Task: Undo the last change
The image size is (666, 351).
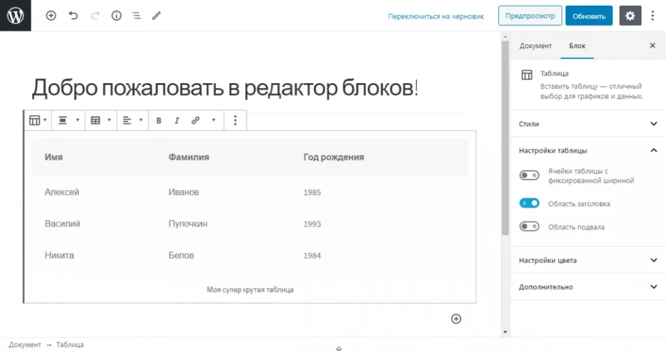Action: (x=73, y=16)
